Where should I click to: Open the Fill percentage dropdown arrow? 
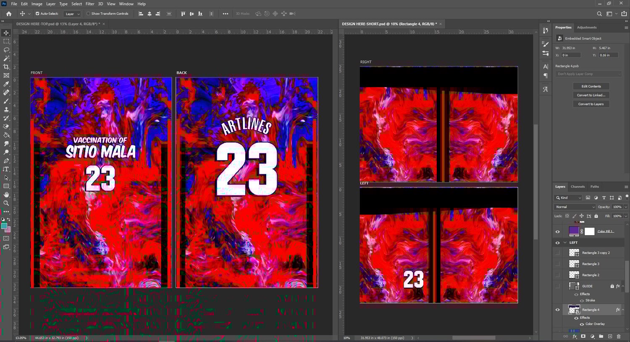[x=626, y=216]
